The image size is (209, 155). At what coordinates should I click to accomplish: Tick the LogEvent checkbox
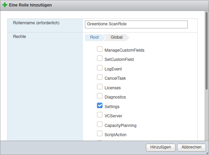point(100,68)
